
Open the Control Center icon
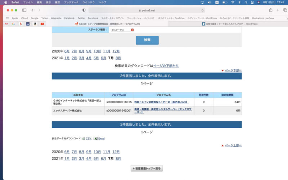[252, 3]
